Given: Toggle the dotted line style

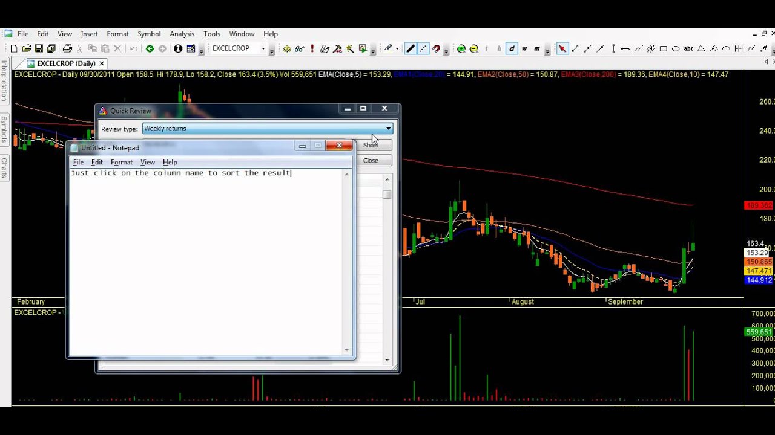Looking at the screenshot, I should click(423, 48).
